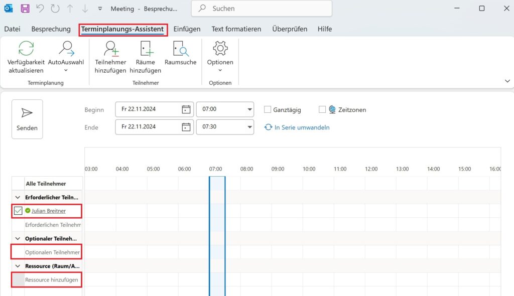The height and width of the screenshot is (296, 514).
Task: Click the 07:00 selected meeting time slot
Action: [217, 236]
